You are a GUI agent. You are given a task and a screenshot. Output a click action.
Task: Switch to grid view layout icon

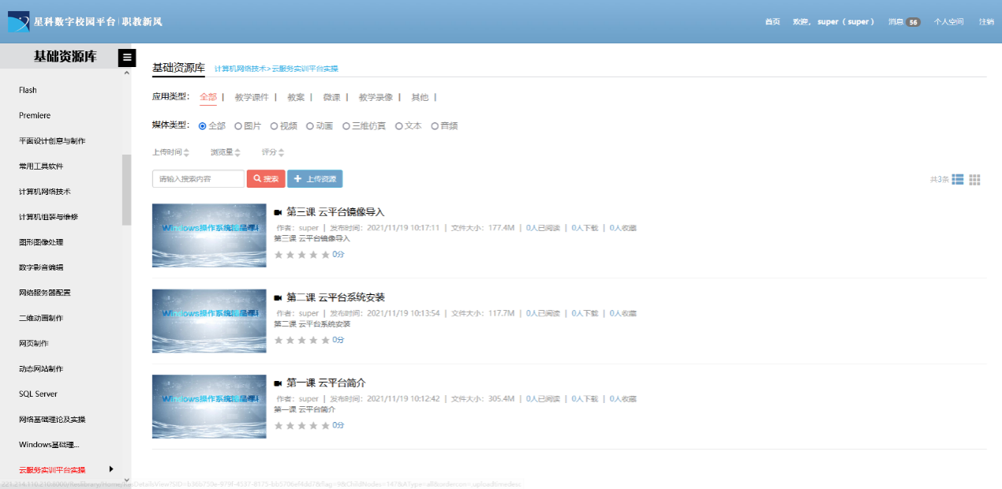pos(975,179)
